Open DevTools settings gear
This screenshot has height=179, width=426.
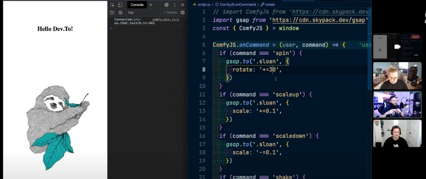click(x=167, y=5)
